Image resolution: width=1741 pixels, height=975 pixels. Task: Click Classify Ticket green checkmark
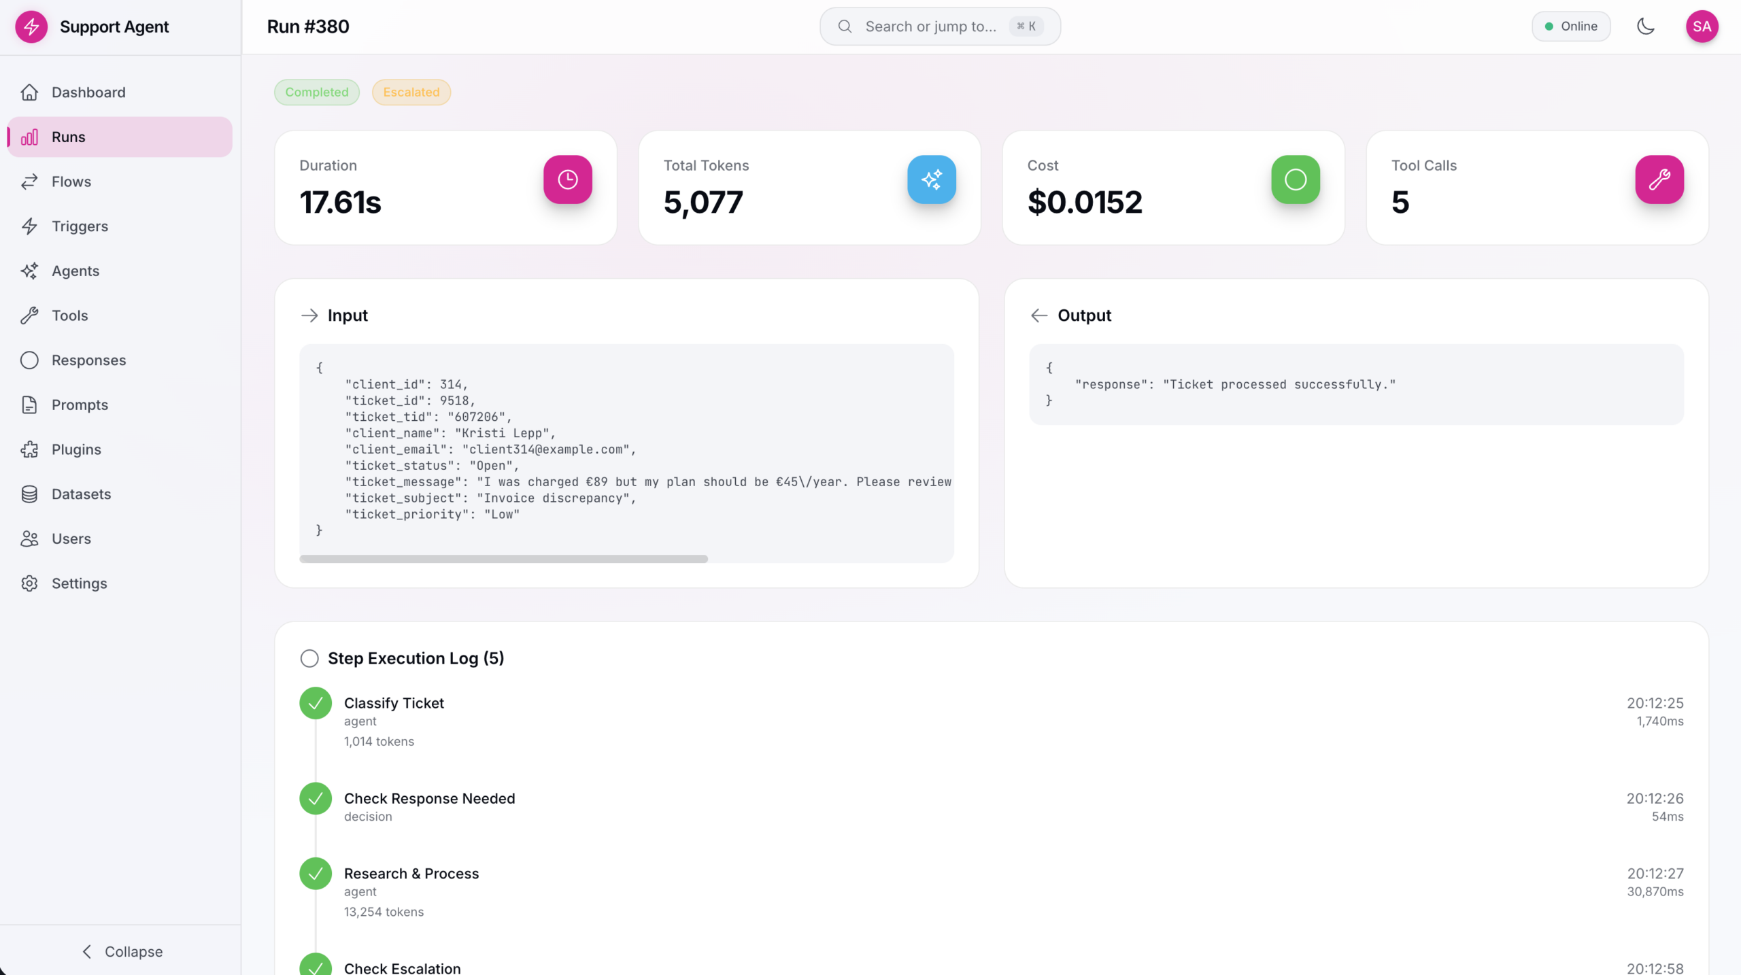point(316,703)
